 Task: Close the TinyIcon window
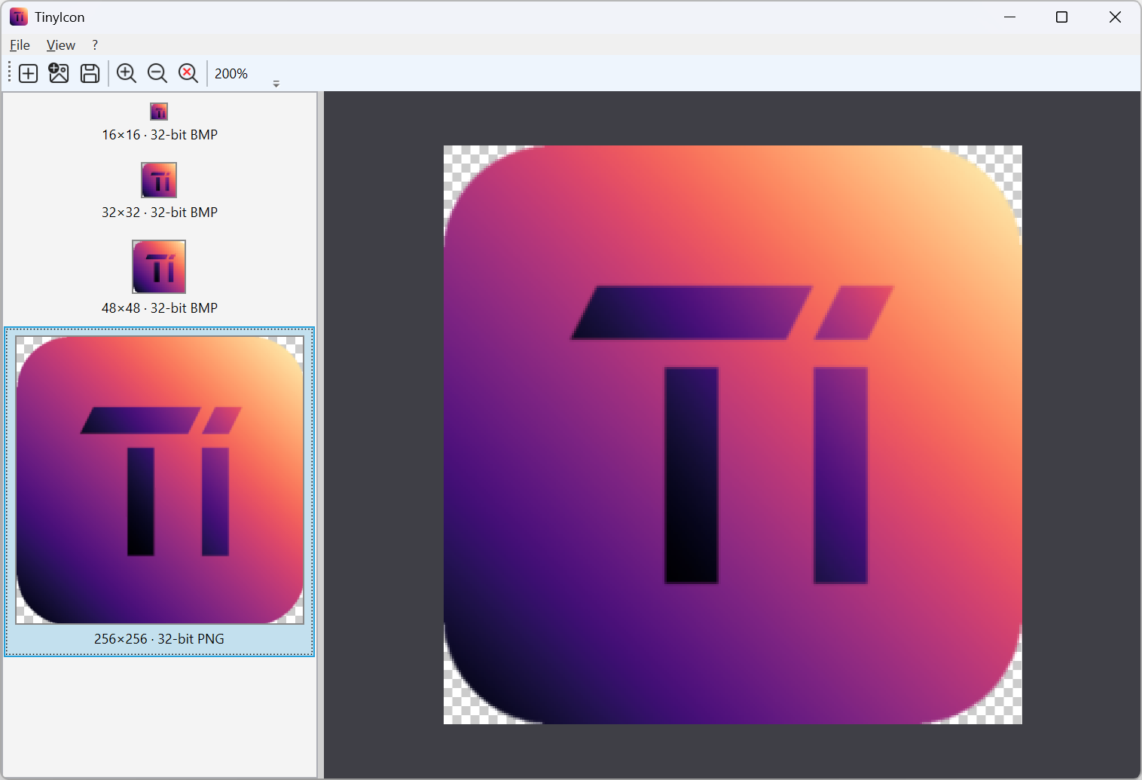tap(1116, 17)
